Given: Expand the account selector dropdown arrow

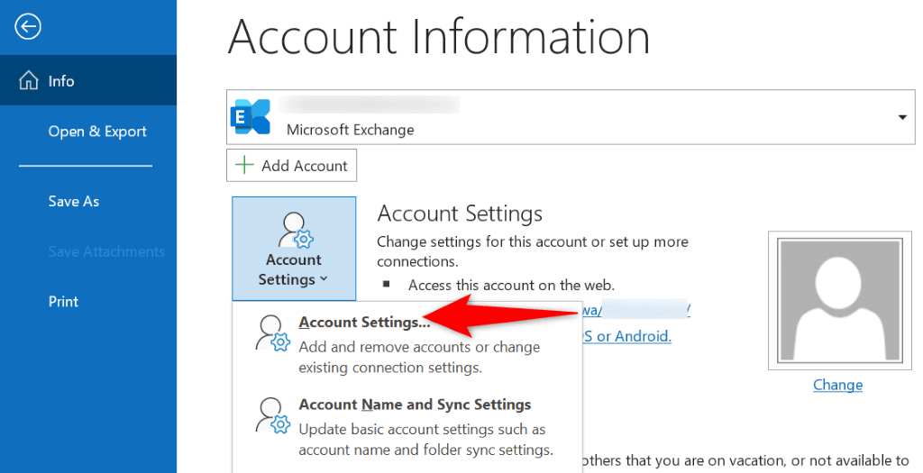Looking at the screenshot, I should pyautogui.click(x=901, y=117).
